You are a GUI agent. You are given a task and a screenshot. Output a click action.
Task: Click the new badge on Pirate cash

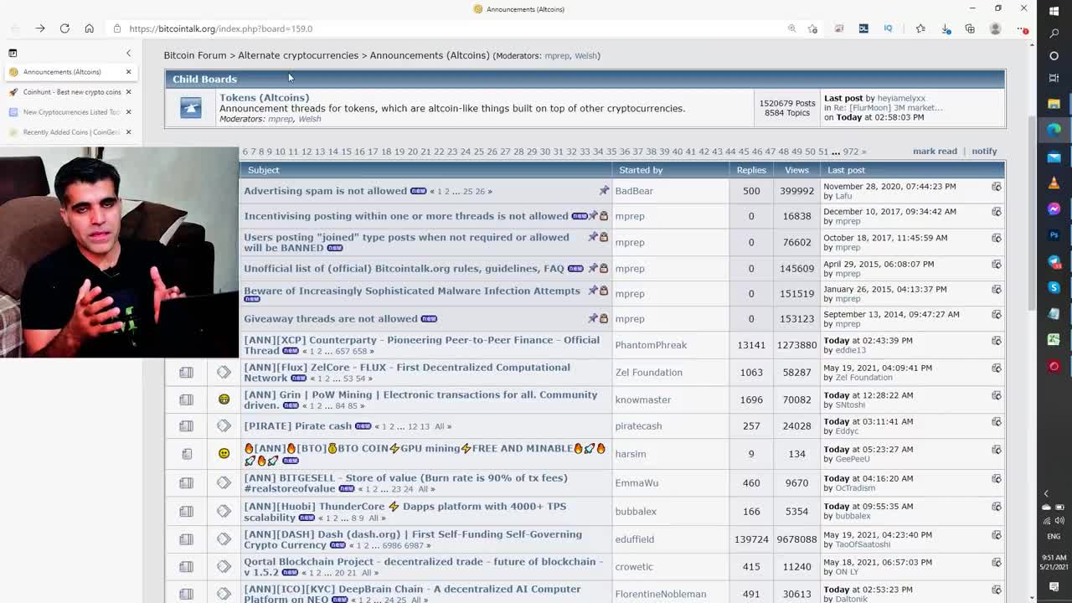coord(363,426)
